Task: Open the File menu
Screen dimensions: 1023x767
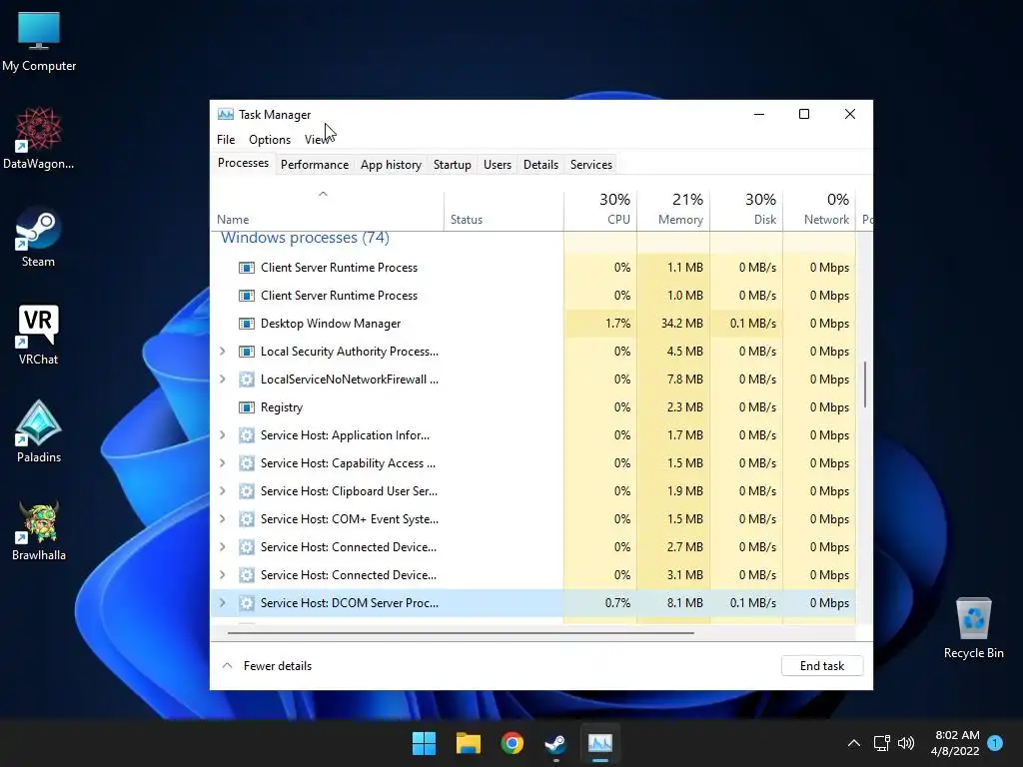Action: click(226, 140)
